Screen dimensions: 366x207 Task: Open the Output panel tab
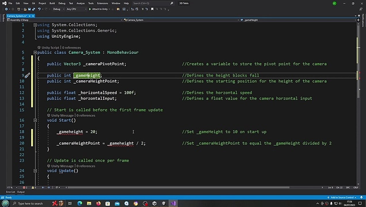[x=21, y=192]
